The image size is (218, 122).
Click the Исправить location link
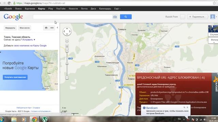(28, 40)
